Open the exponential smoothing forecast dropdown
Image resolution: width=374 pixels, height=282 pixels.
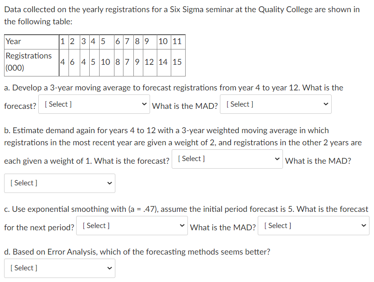tap(131, 225)
